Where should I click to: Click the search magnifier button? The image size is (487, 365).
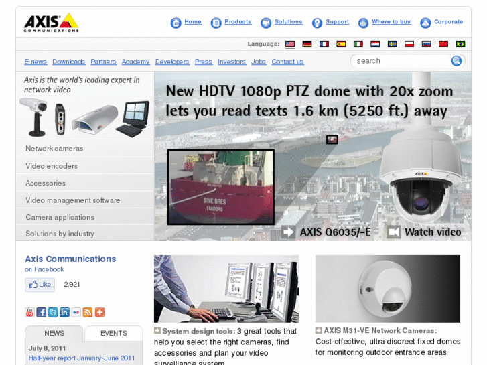coord(456,60)
